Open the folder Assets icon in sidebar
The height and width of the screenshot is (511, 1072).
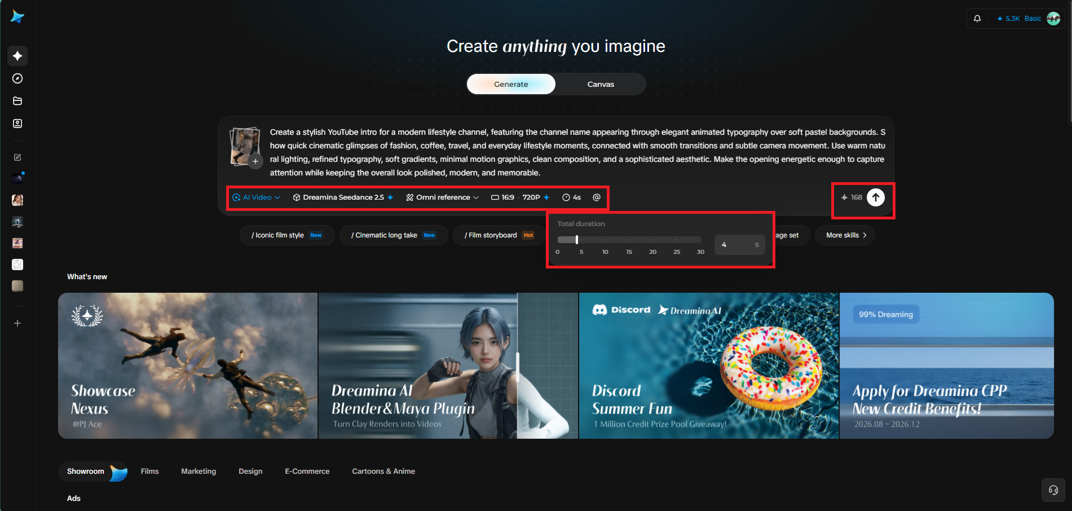17,101
